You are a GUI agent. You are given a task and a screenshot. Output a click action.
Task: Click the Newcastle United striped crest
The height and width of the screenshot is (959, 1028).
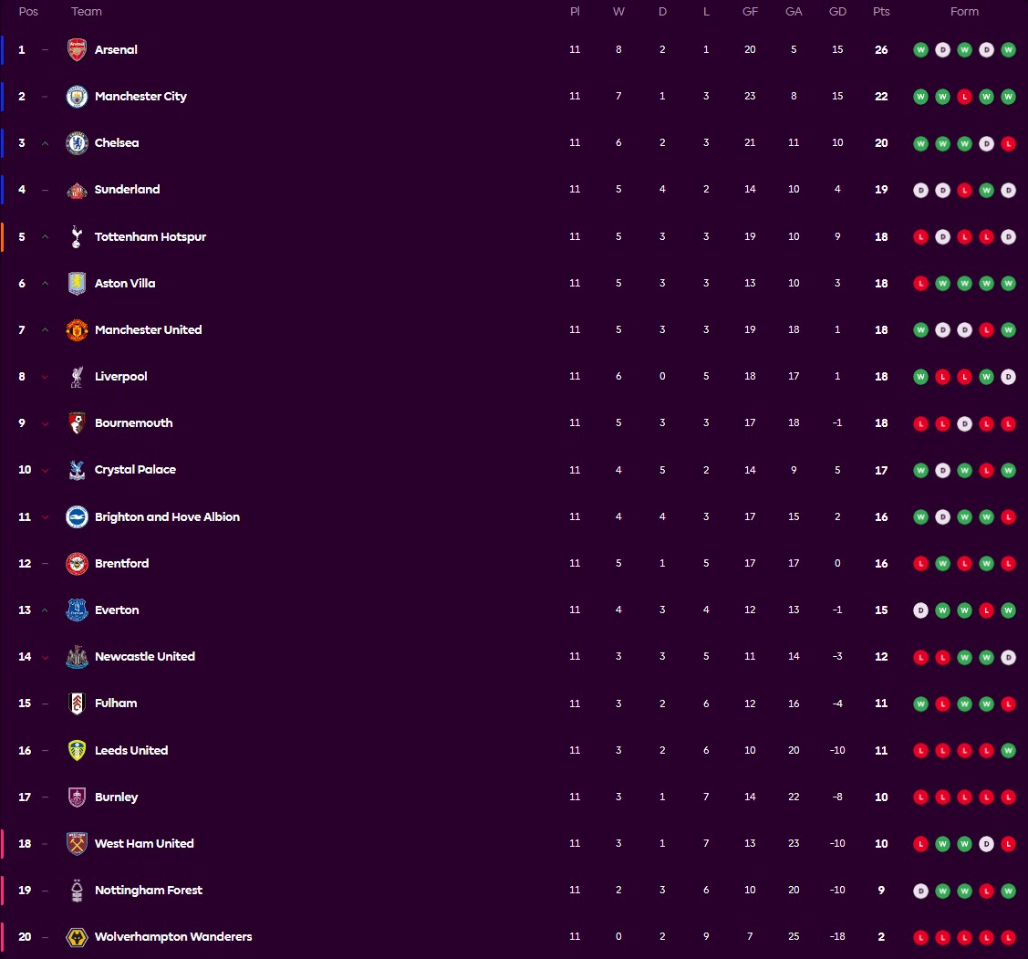pyautogui.click(x=77, y=656)
